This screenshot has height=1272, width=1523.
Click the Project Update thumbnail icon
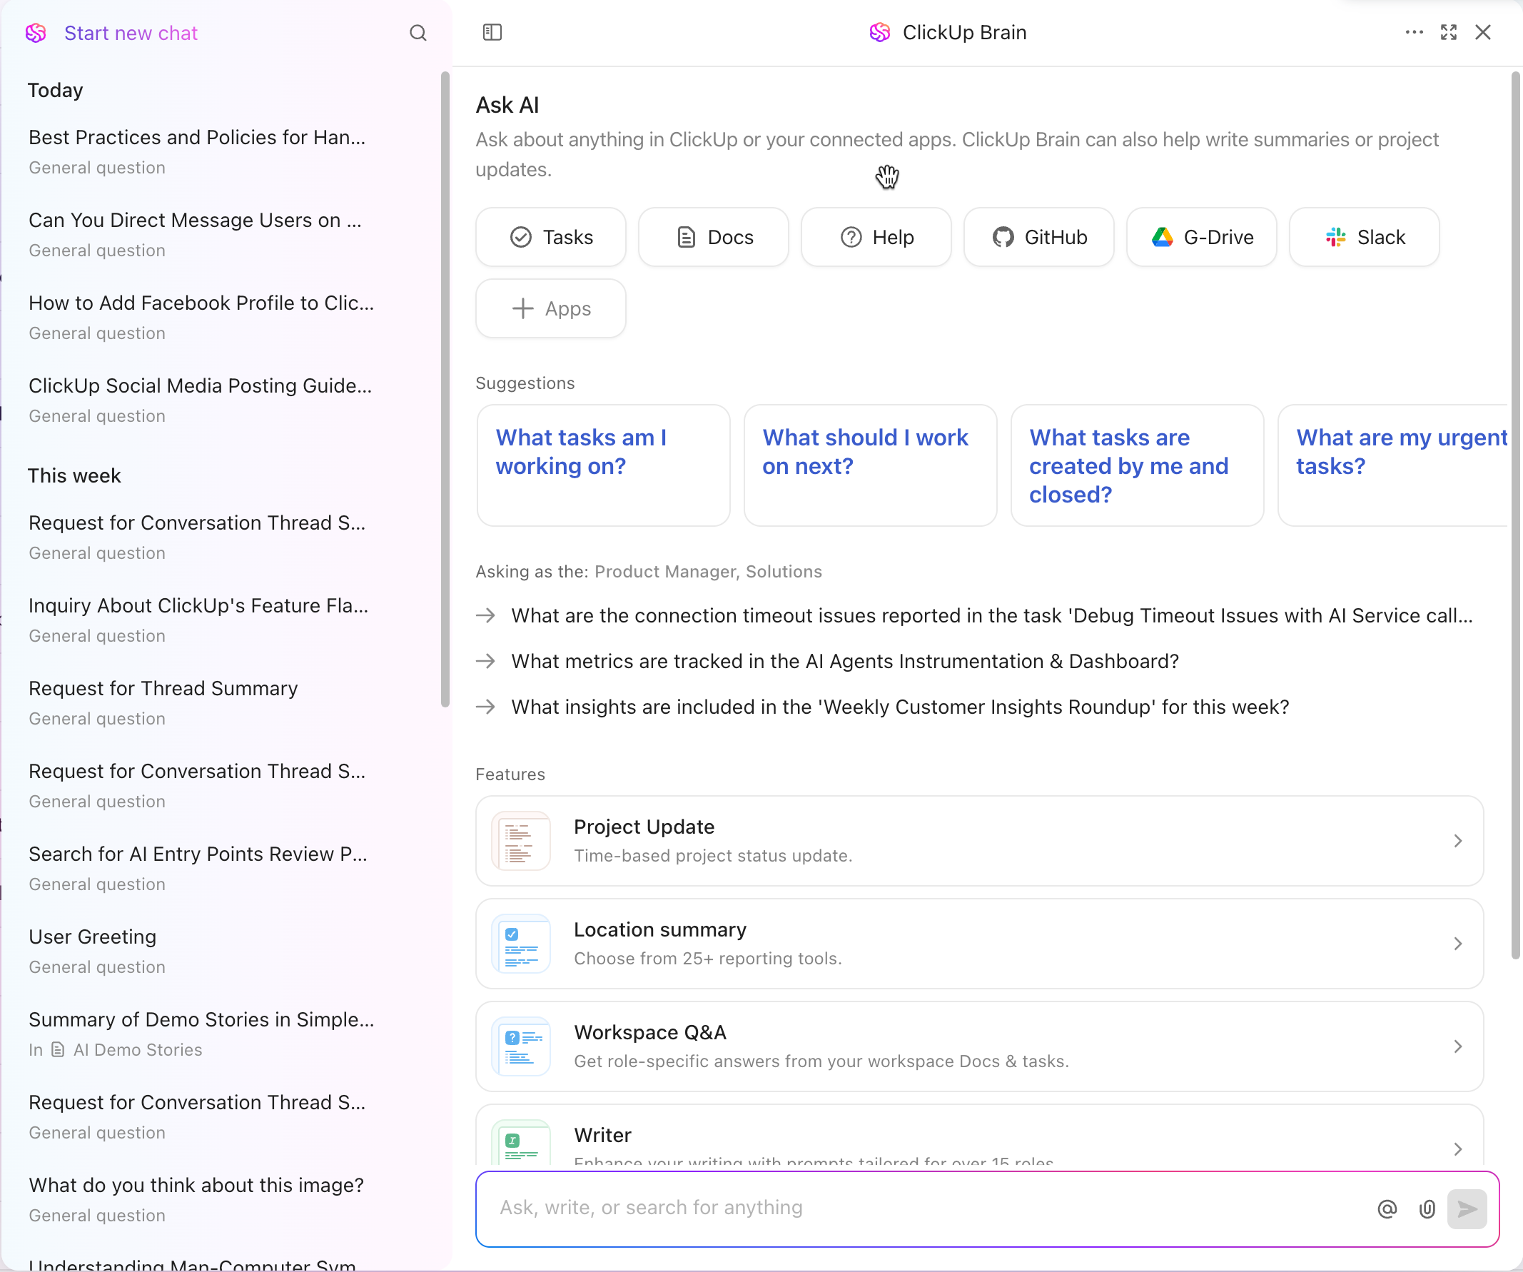[521, 842]
